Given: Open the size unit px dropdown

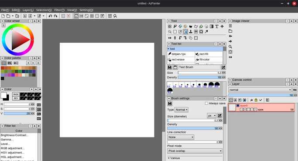Looking at the screenshot, I should click(211, 116).
